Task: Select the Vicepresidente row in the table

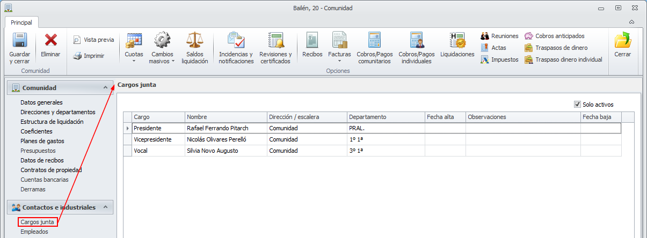Action: click(x=152, y=139)
